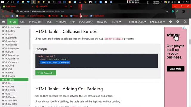The width and height of the screenshot is (191, 107).
Task: Open the Windows Start menu
Action: [2, 2]
